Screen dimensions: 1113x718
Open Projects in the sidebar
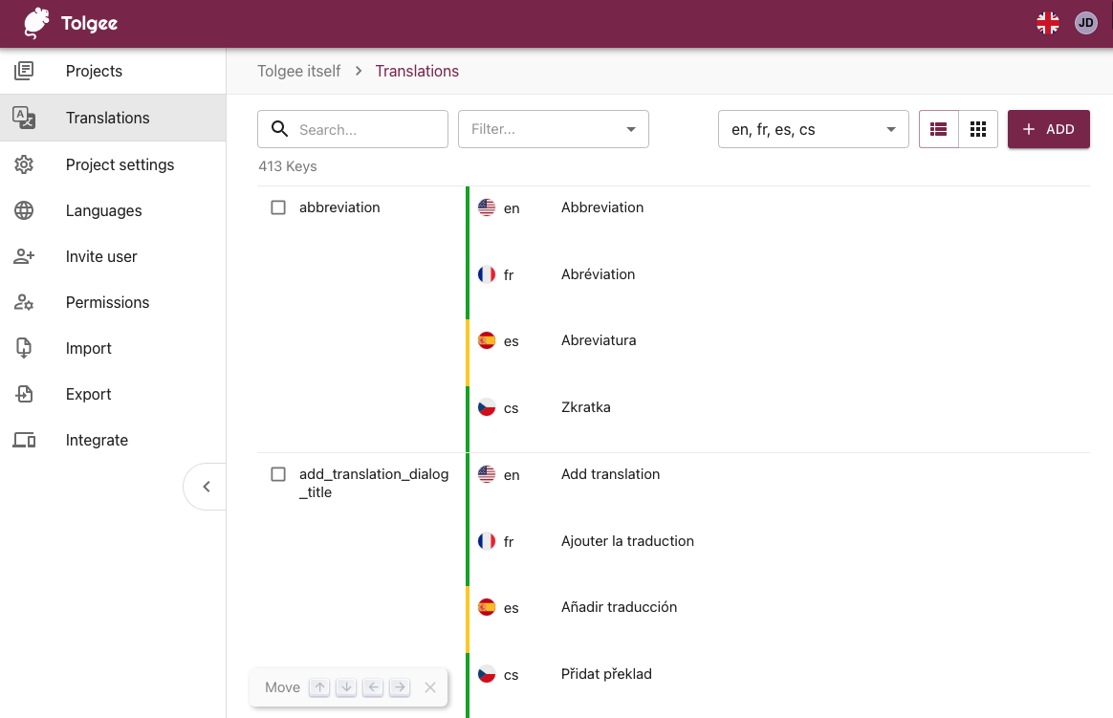coord(113,71)
